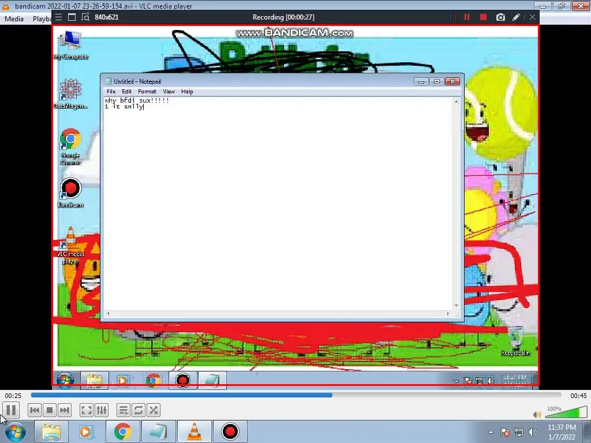The width and height of the screenshot is (591, 443).
Task: Switch to Notepad in the taskbar
Action: point(158,431)
